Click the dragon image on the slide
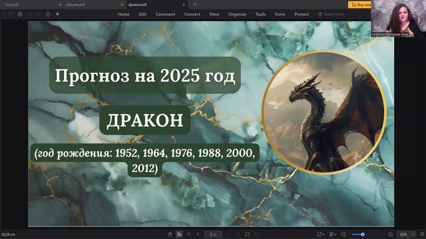Screen dimensions: 426x239 coord(324,112)
